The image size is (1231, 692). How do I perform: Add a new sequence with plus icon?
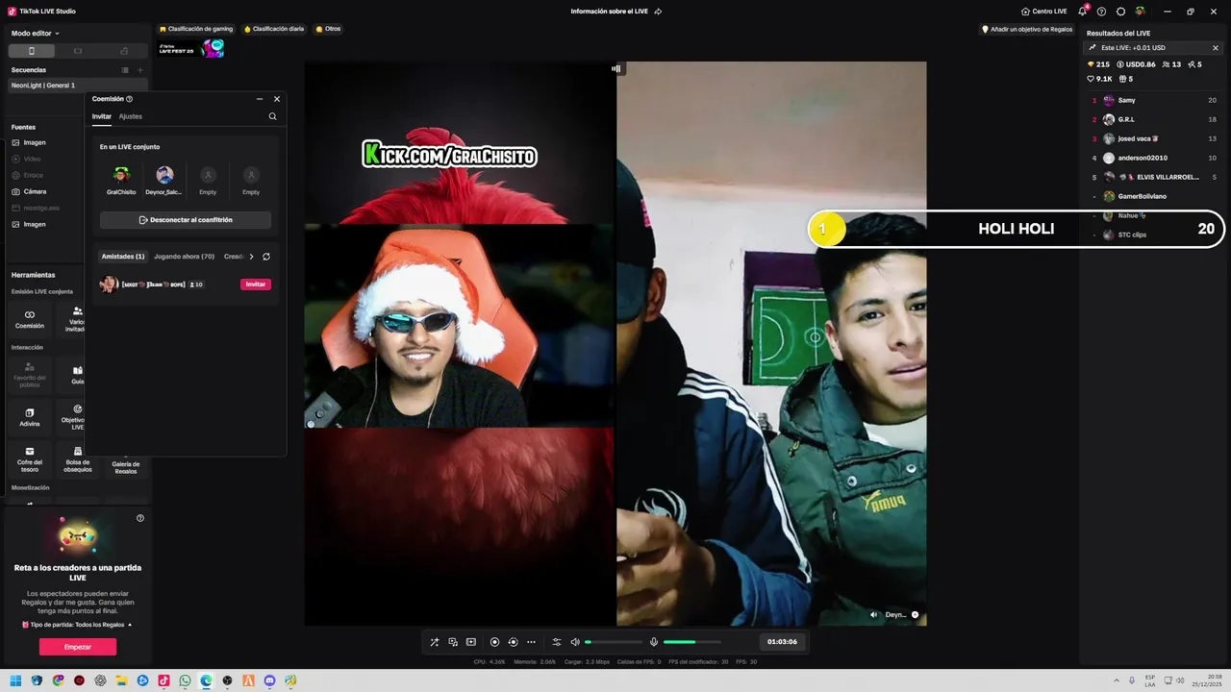point(140,70)
